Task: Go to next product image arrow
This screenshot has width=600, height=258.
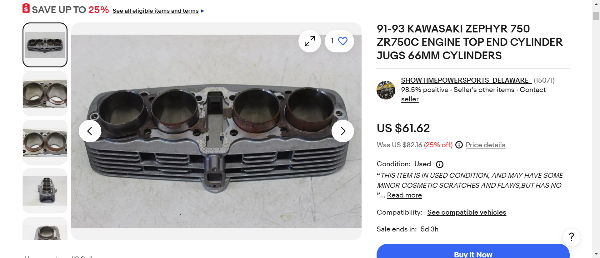Action: coord(342,131)
